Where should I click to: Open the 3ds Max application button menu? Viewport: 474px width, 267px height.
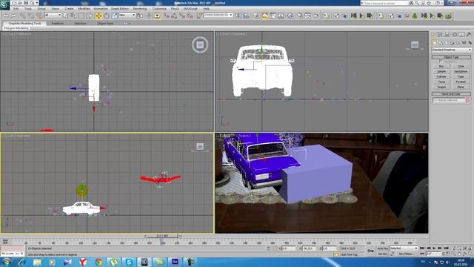point(4,4)
